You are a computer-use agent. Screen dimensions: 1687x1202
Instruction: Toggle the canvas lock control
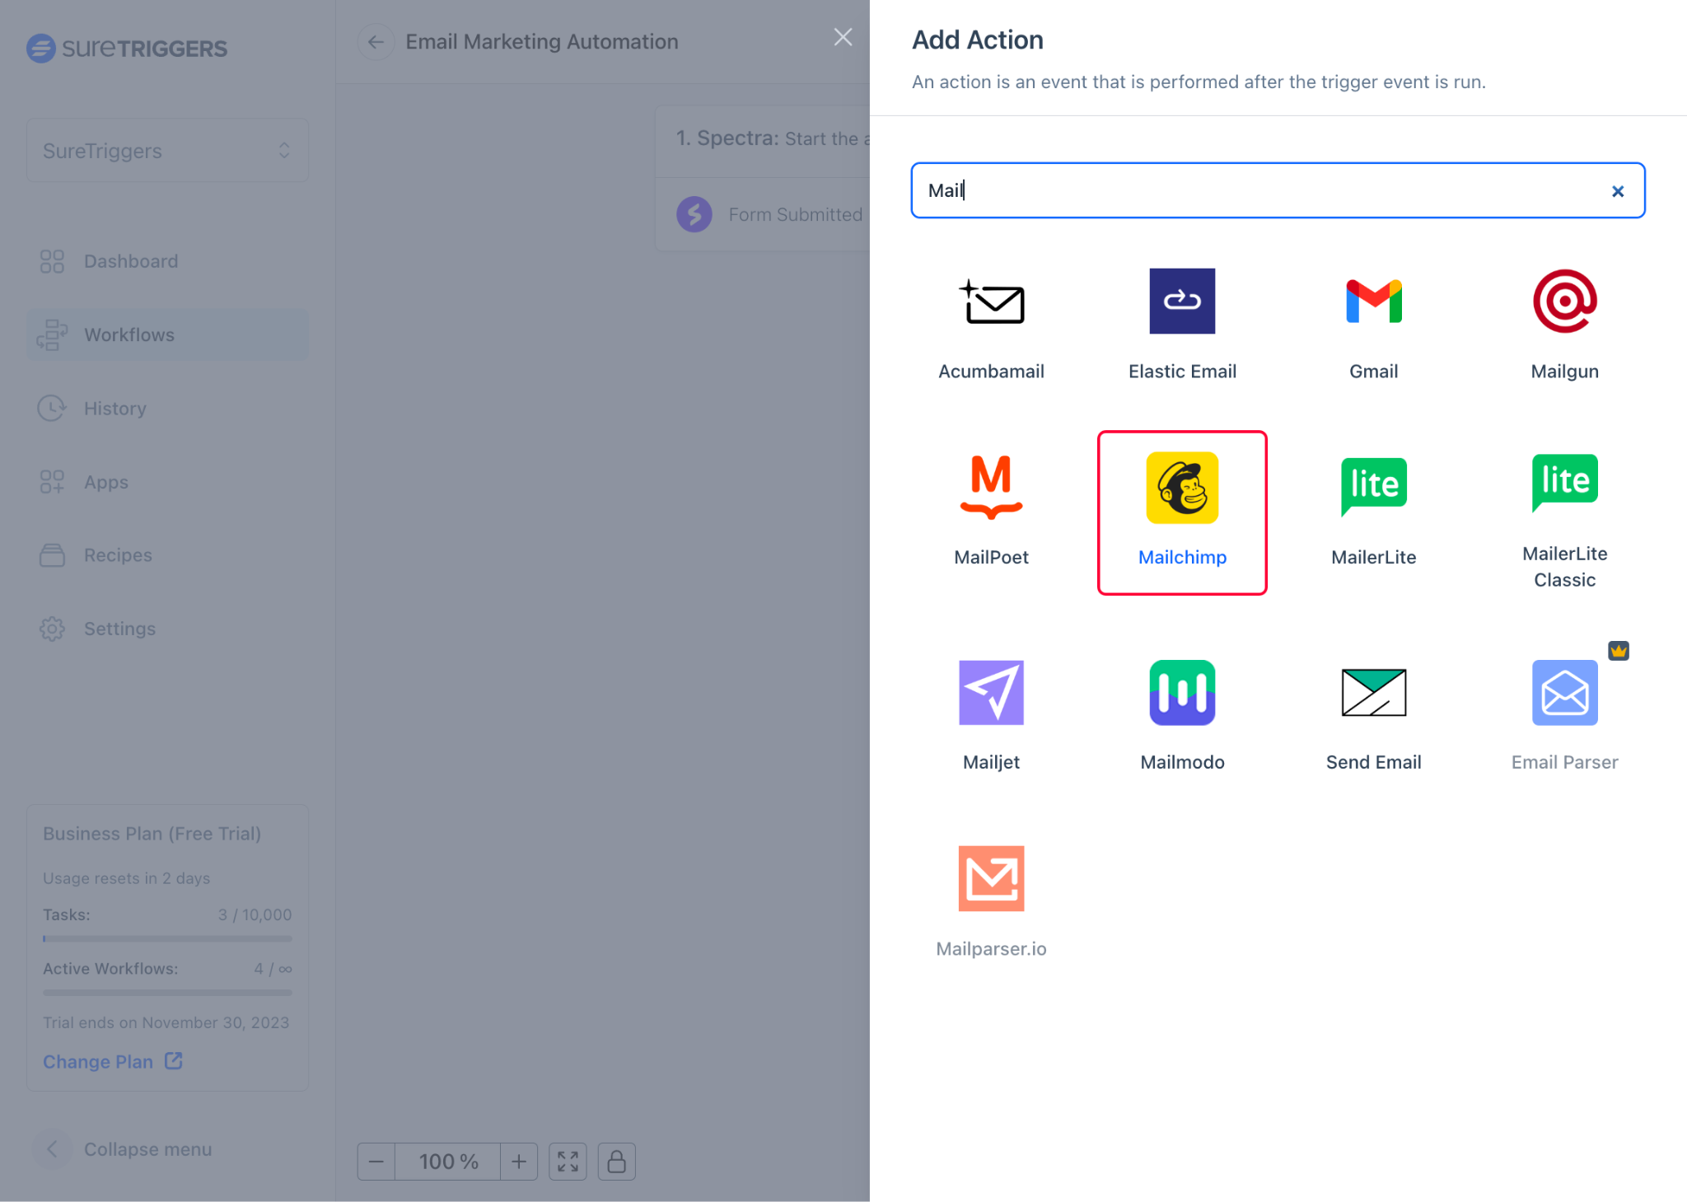(616, 1162)
